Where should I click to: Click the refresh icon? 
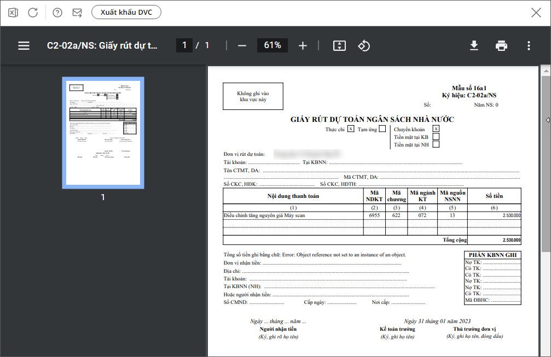tap(33, 13)
